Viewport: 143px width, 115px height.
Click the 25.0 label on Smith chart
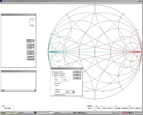(67, 14)
